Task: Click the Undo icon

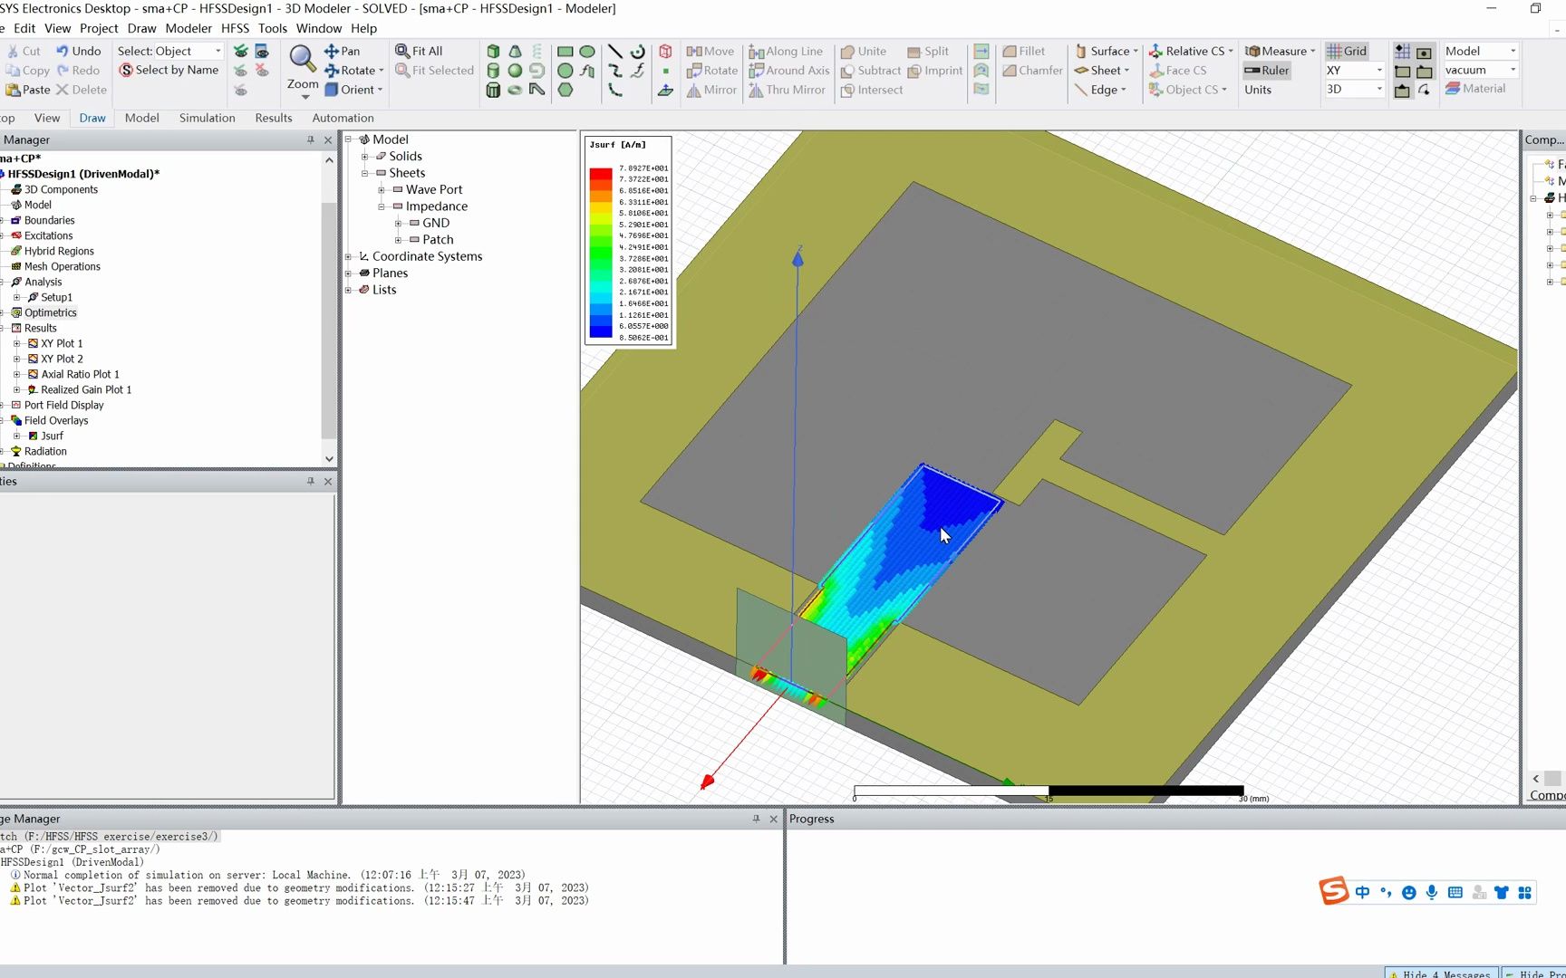Action: click(78, 52)
